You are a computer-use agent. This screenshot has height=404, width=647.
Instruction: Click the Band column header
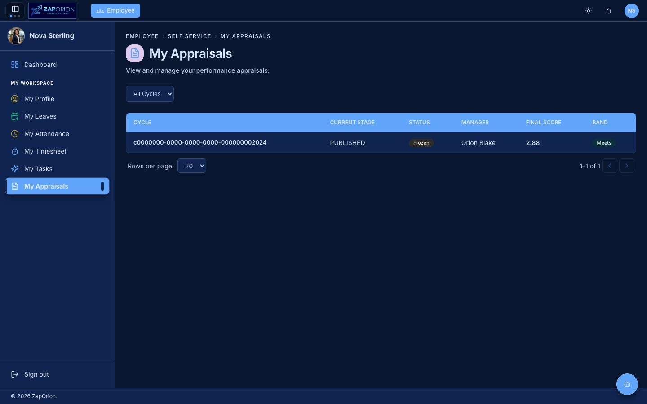(x=600, y=123)
